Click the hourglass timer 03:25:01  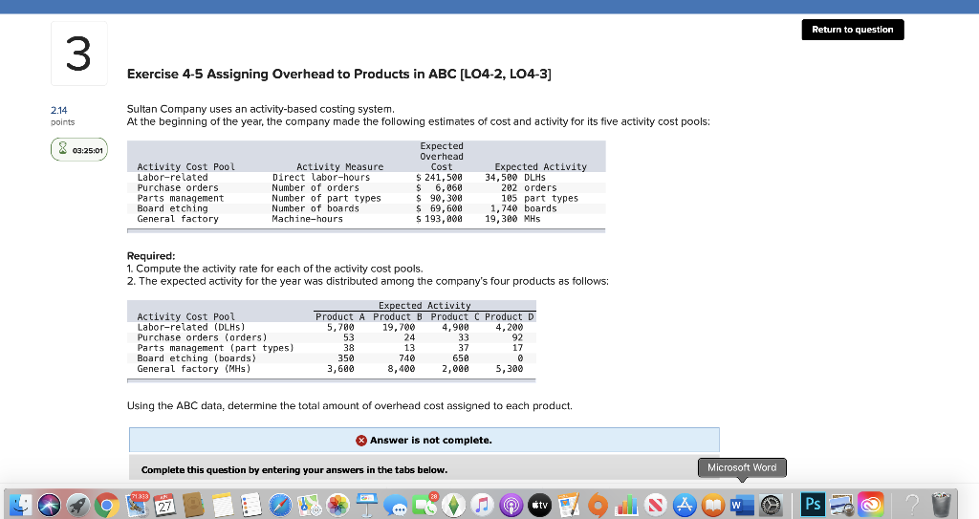click(79, 150)
